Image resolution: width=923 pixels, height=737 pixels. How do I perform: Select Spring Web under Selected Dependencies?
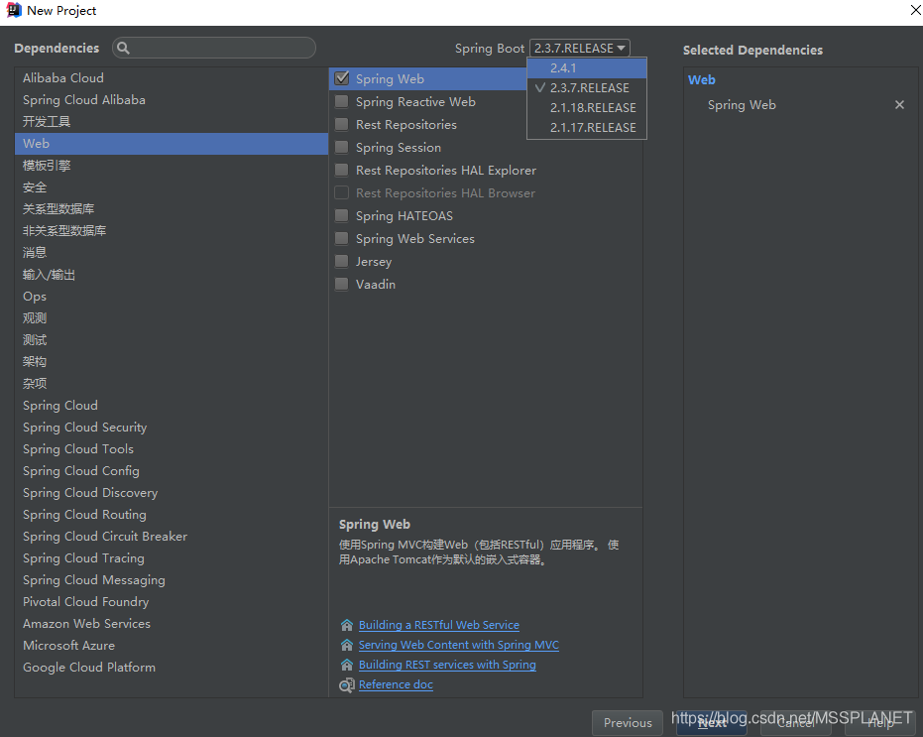tap(742, 105)
